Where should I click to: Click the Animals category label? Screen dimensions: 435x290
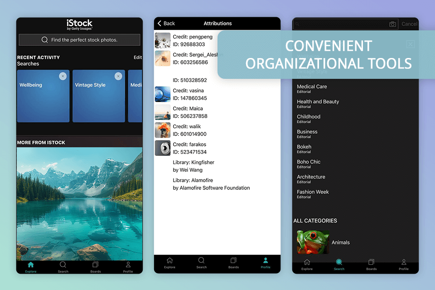[340, 242]
